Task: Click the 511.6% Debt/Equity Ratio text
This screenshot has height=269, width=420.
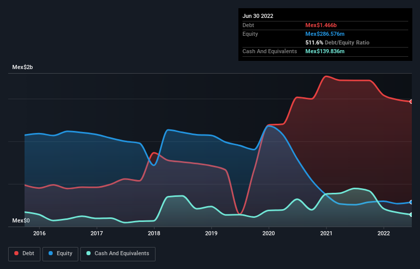Action: 337,42
